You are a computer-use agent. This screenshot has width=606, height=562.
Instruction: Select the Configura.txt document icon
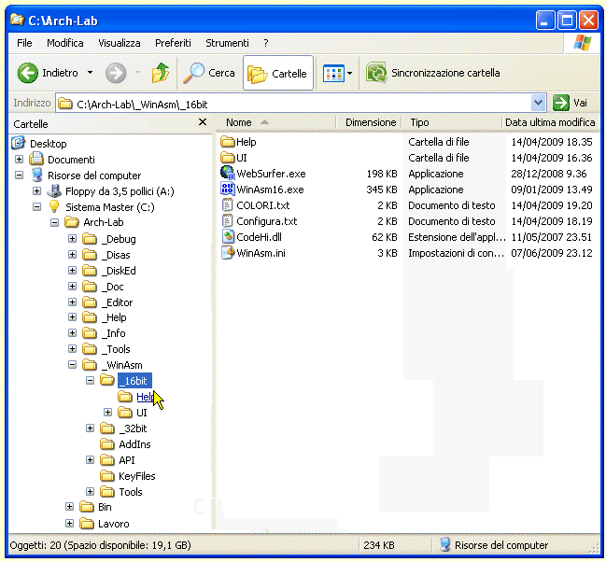pyautogui.click(x=228, y=220)
